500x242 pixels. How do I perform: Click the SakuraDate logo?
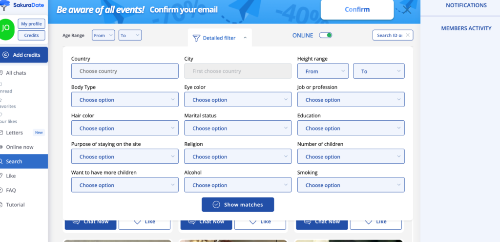pos(23,5)
